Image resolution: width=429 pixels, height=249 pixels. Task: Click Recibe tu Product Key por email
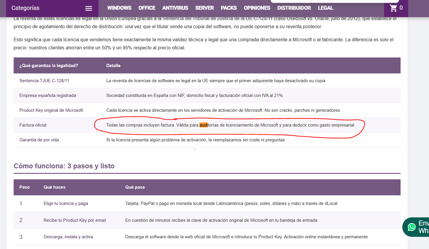tap(75, 220)
